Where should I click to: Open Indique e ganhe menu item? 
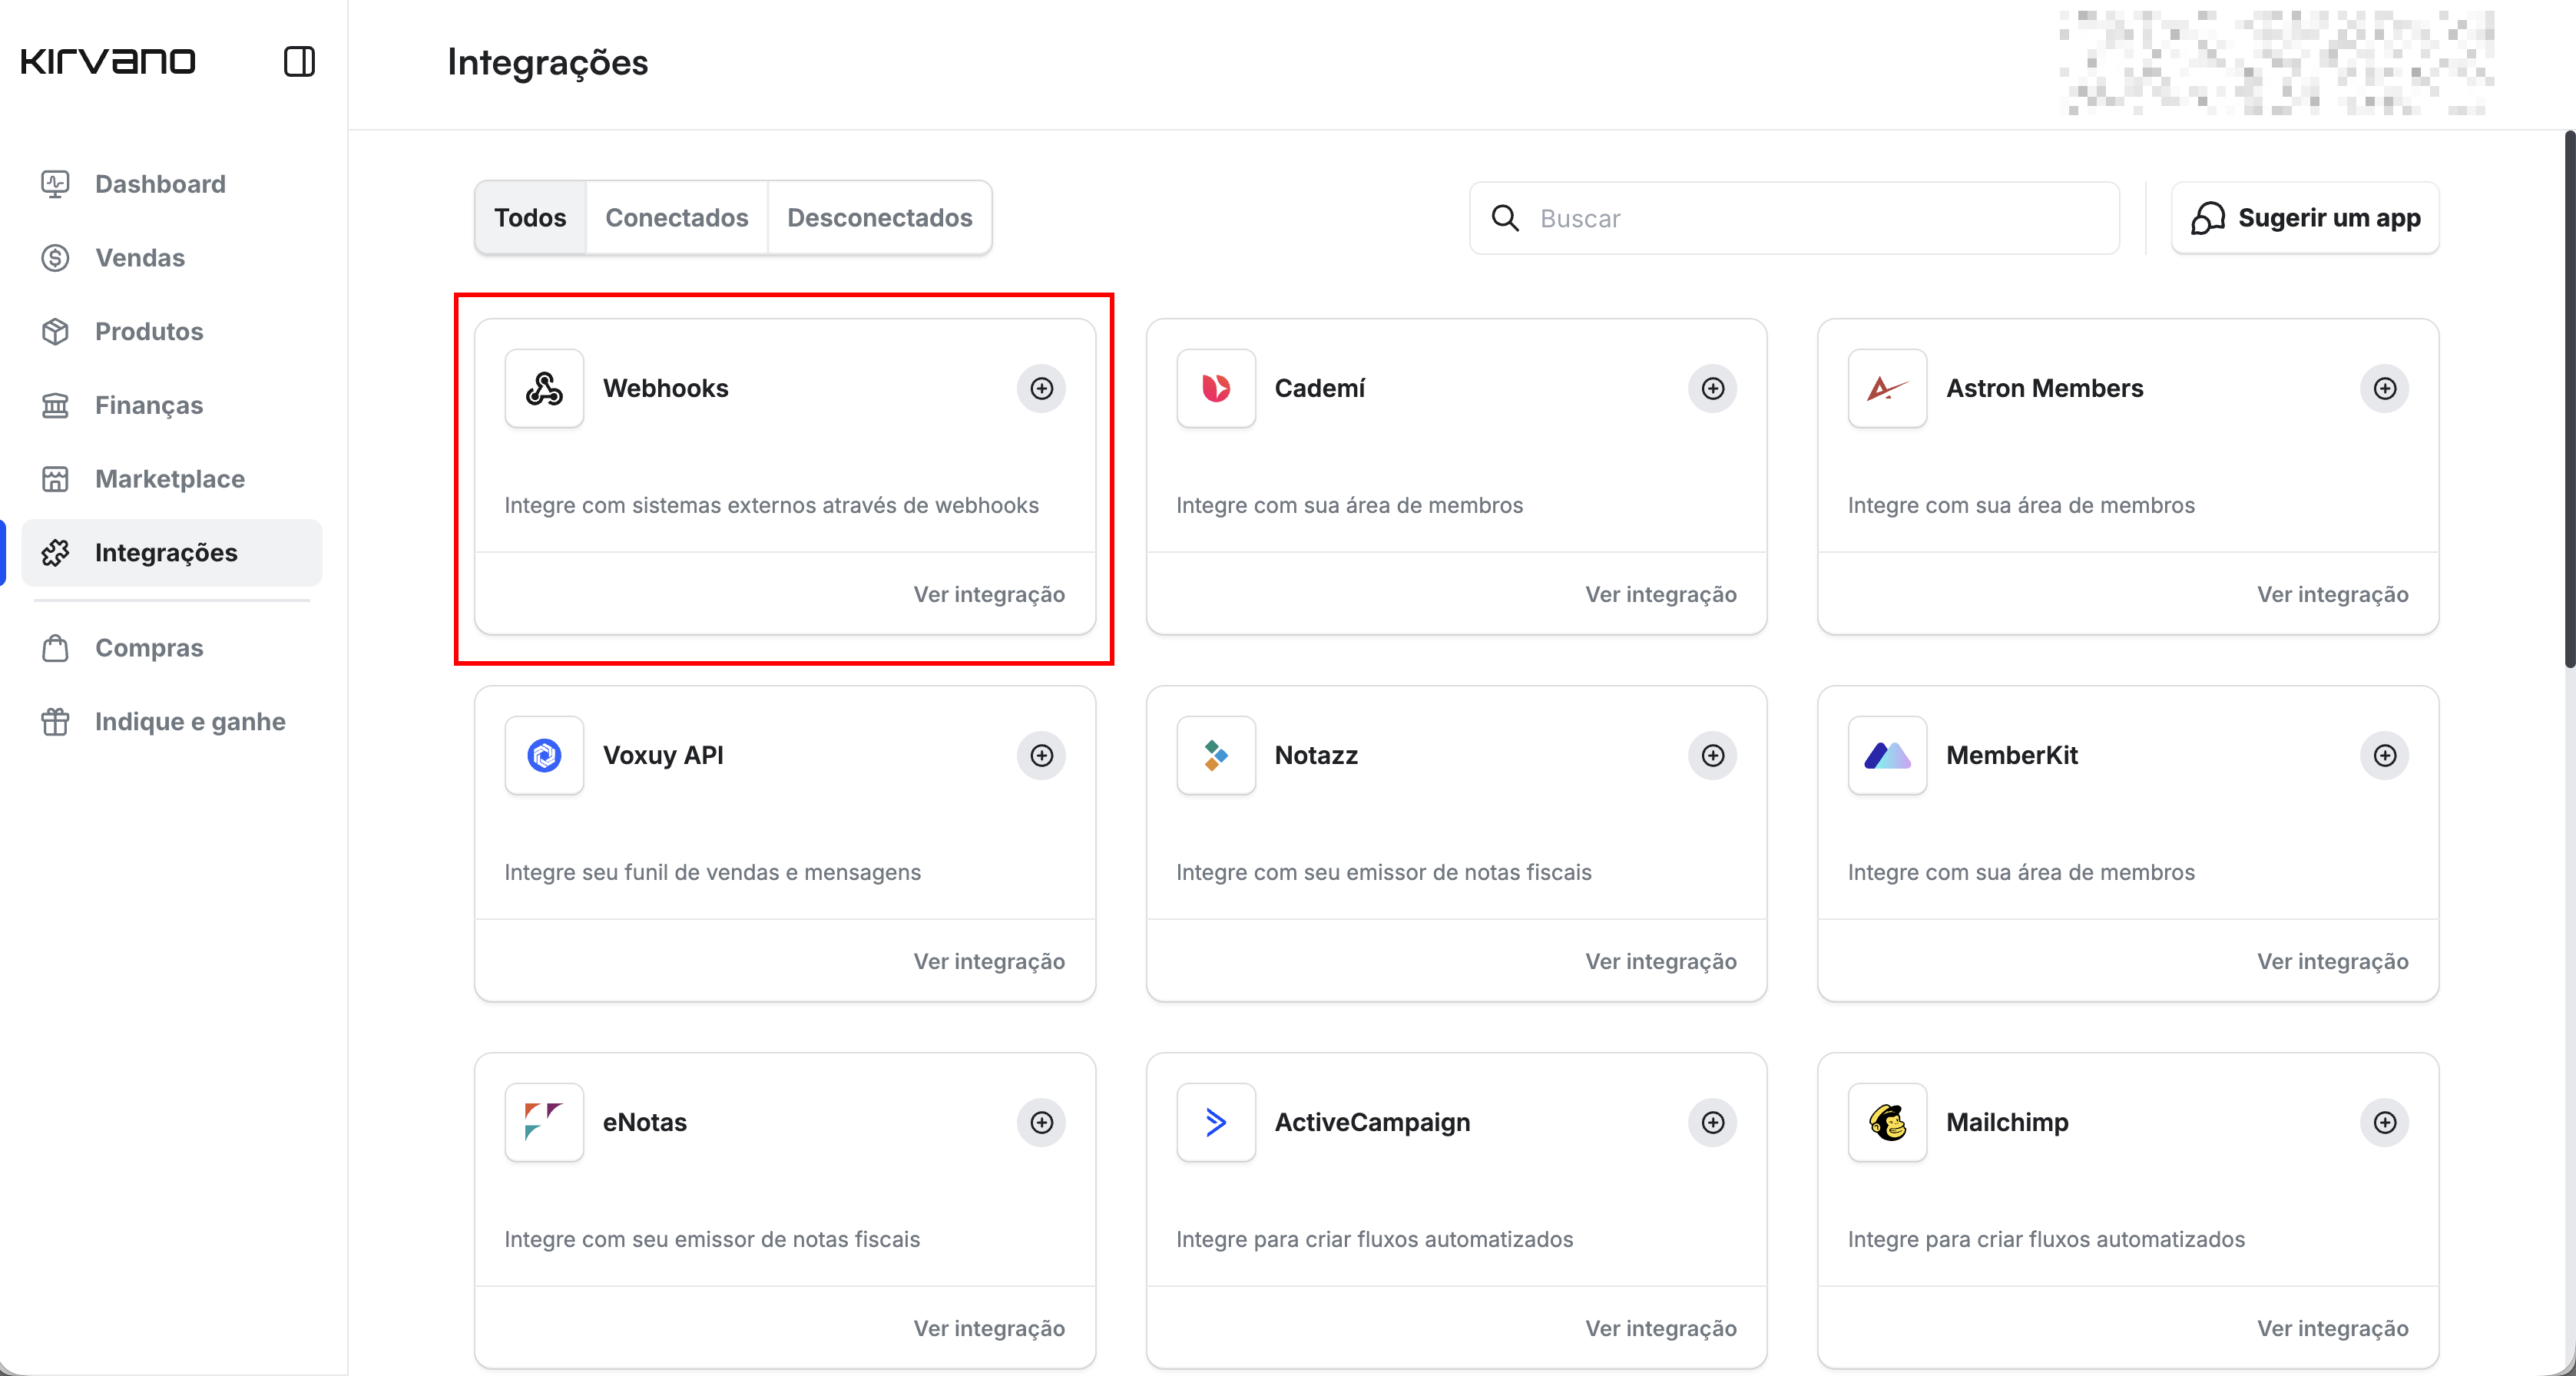tap(190, 721)
